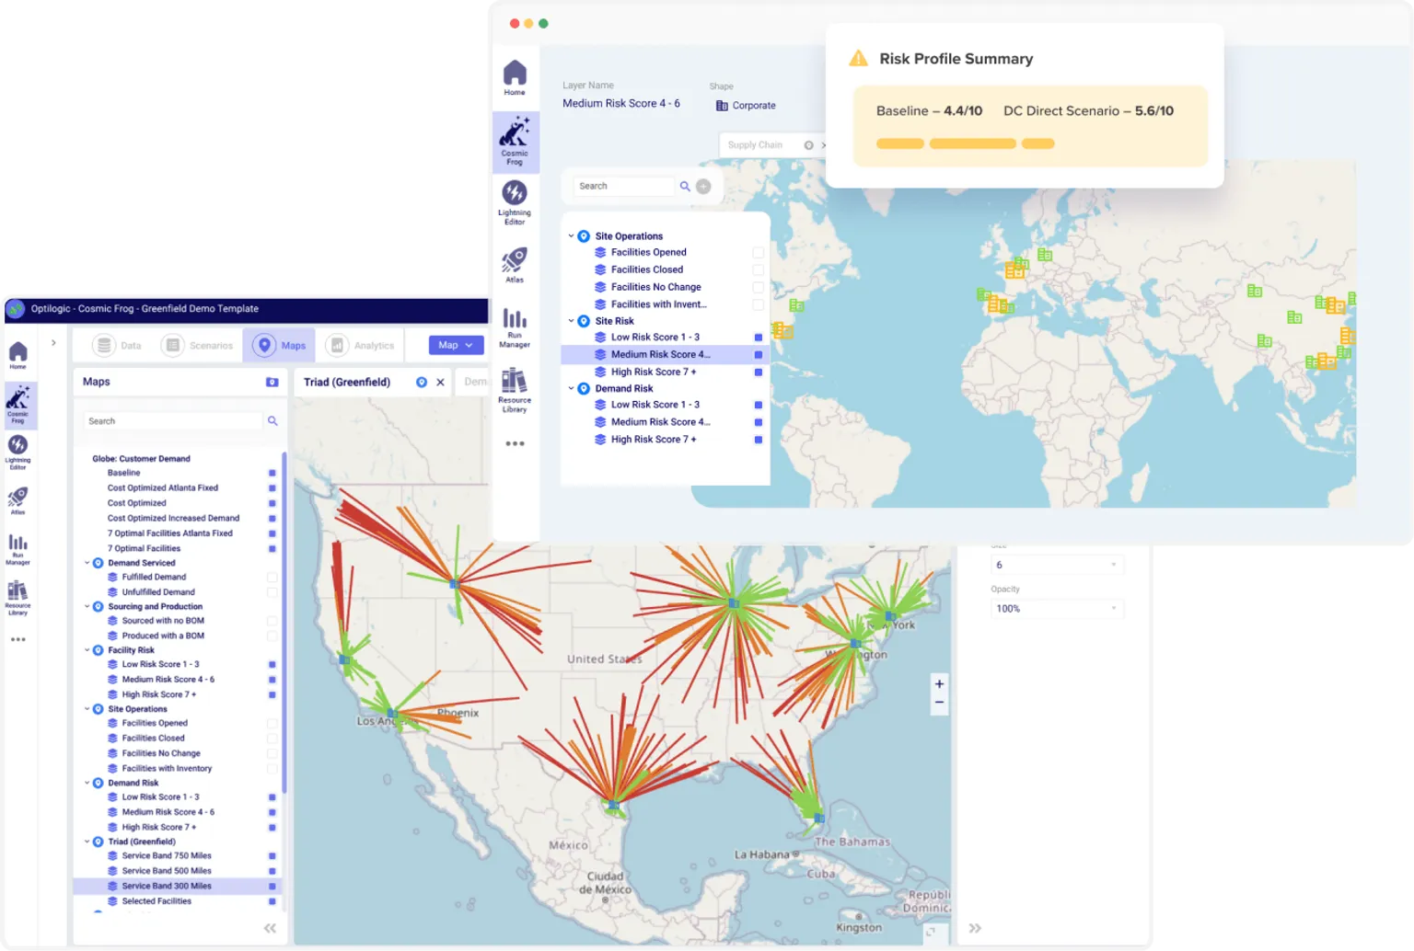Open the Scenarios tab
The height and width of the screenshot is (951, 1414).
coord(199,345)
